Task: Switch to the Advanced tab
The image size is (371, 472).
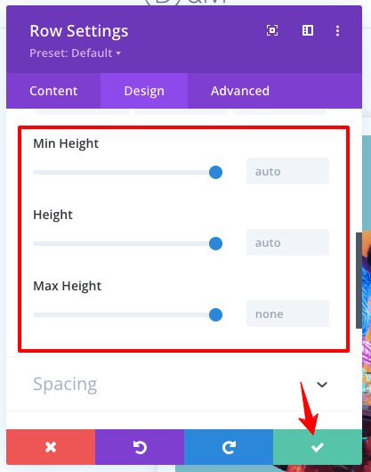Action: 240,91
